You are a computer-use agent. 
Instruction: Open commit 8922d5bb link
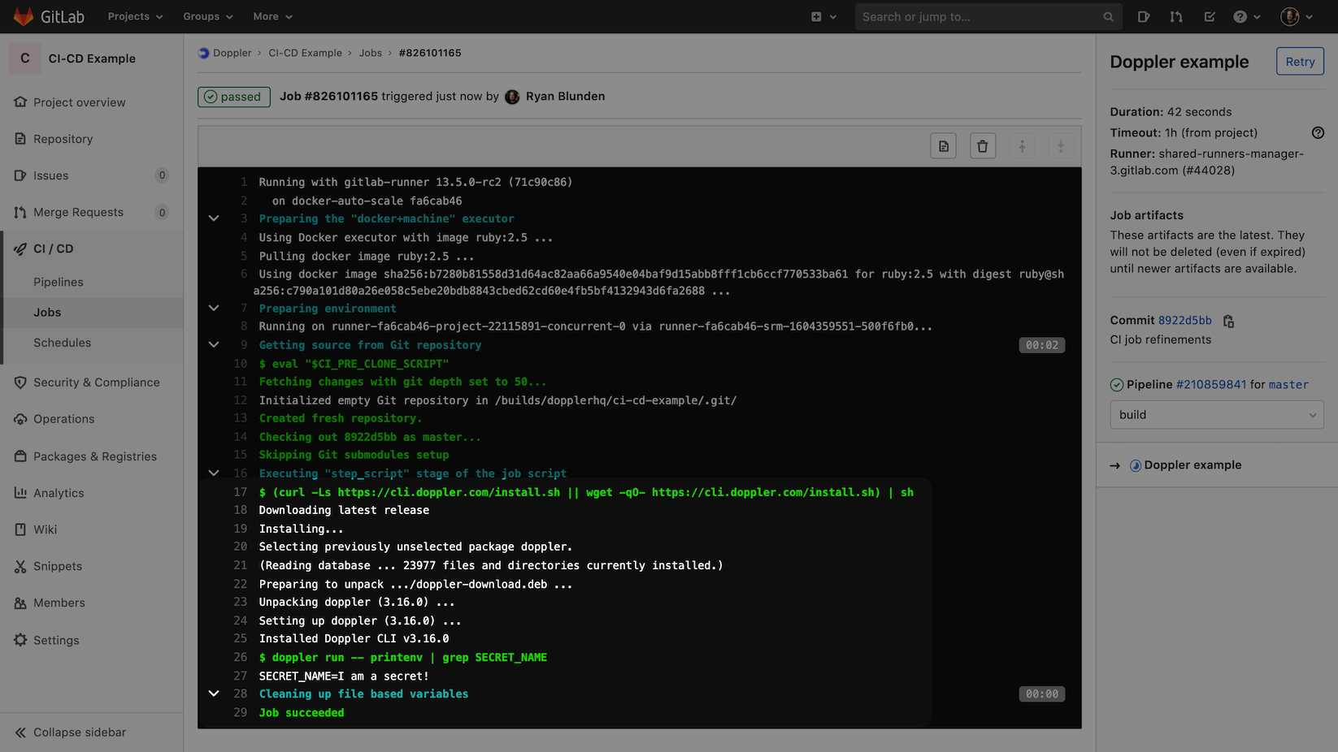pos(1184,321)
